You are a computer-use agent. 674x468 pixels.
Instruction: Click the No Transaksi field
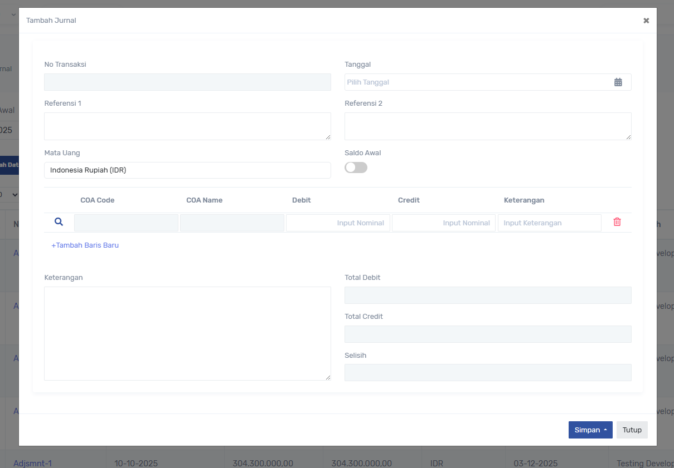[187, 82]
